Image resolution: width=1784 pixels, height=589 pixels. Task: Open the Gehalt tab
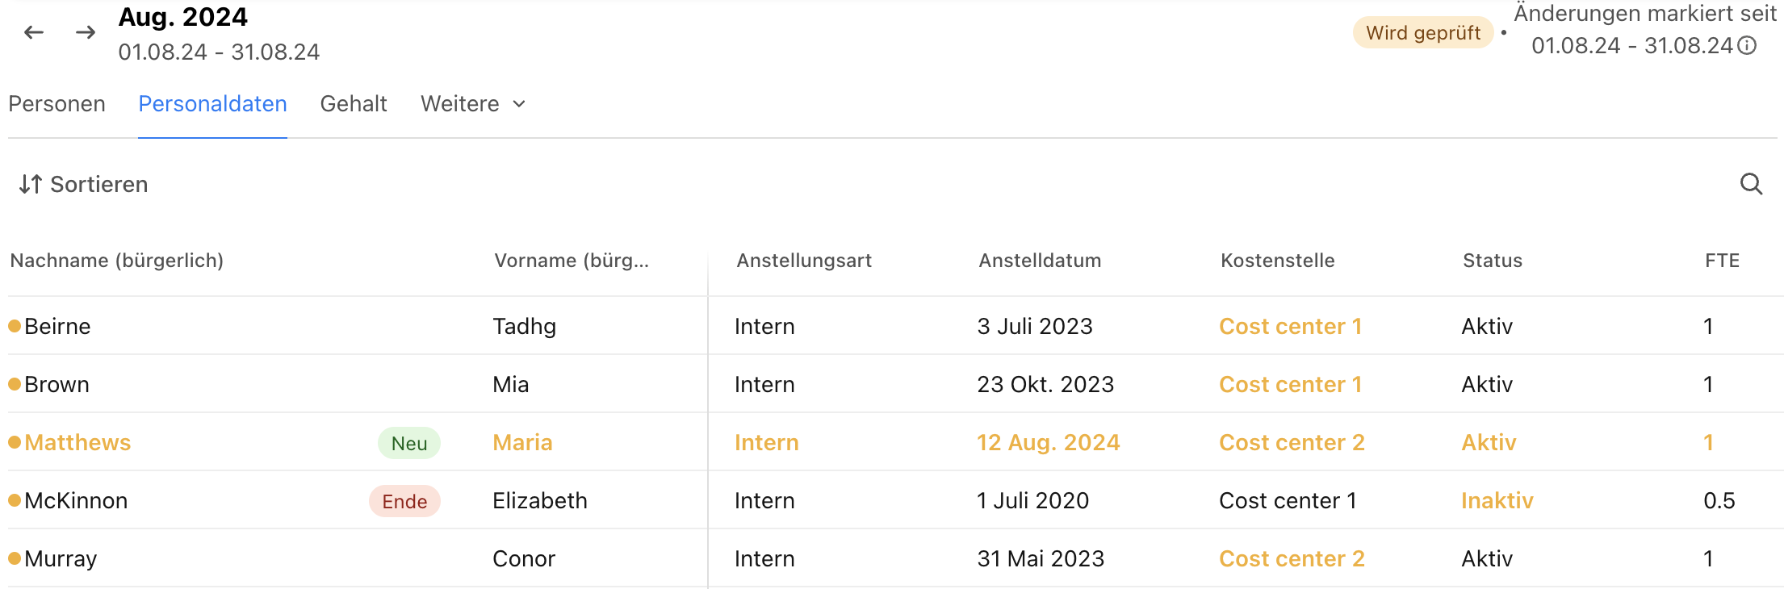pos(354,104)
